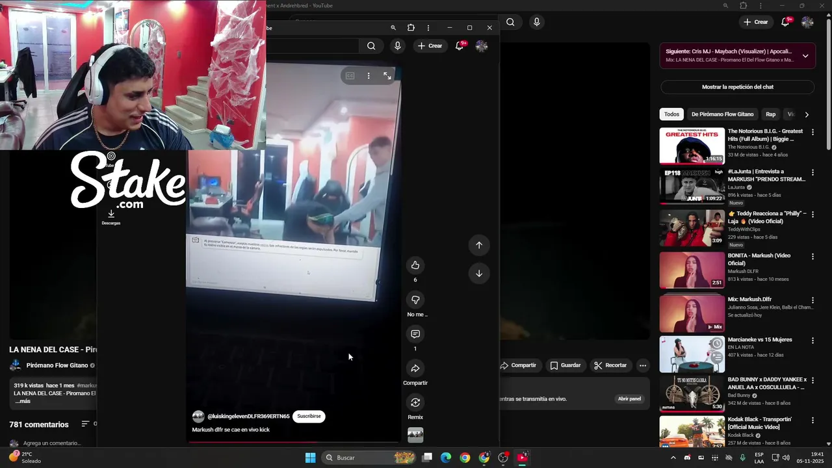Start voice search in front YouTube window

pos(398,46)
